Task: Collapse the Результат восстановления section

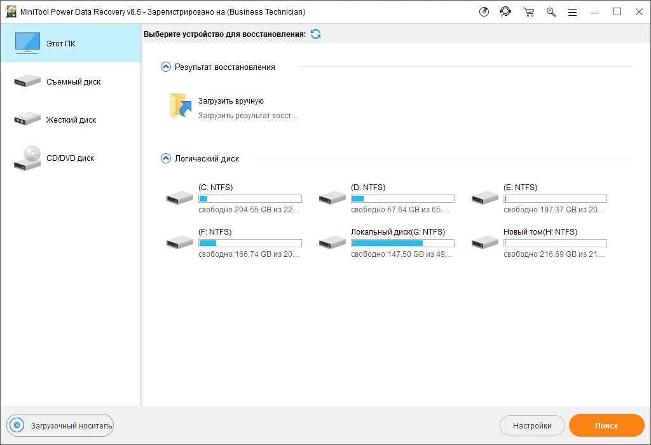Action: (166, 67)
